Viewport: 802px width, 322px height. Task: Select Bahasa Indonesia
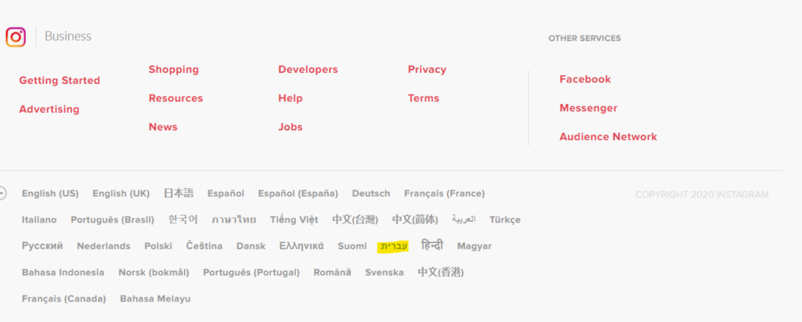[63, 273]
